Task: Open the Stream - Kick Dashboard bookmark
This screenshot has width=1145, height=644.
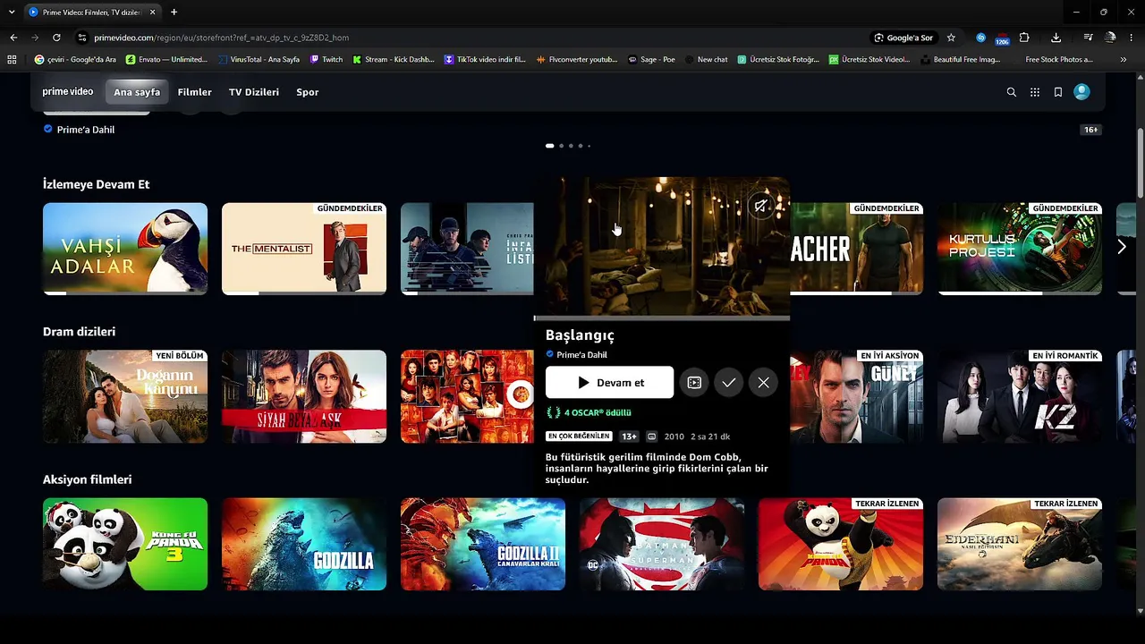Action: [x=394, y=60]
